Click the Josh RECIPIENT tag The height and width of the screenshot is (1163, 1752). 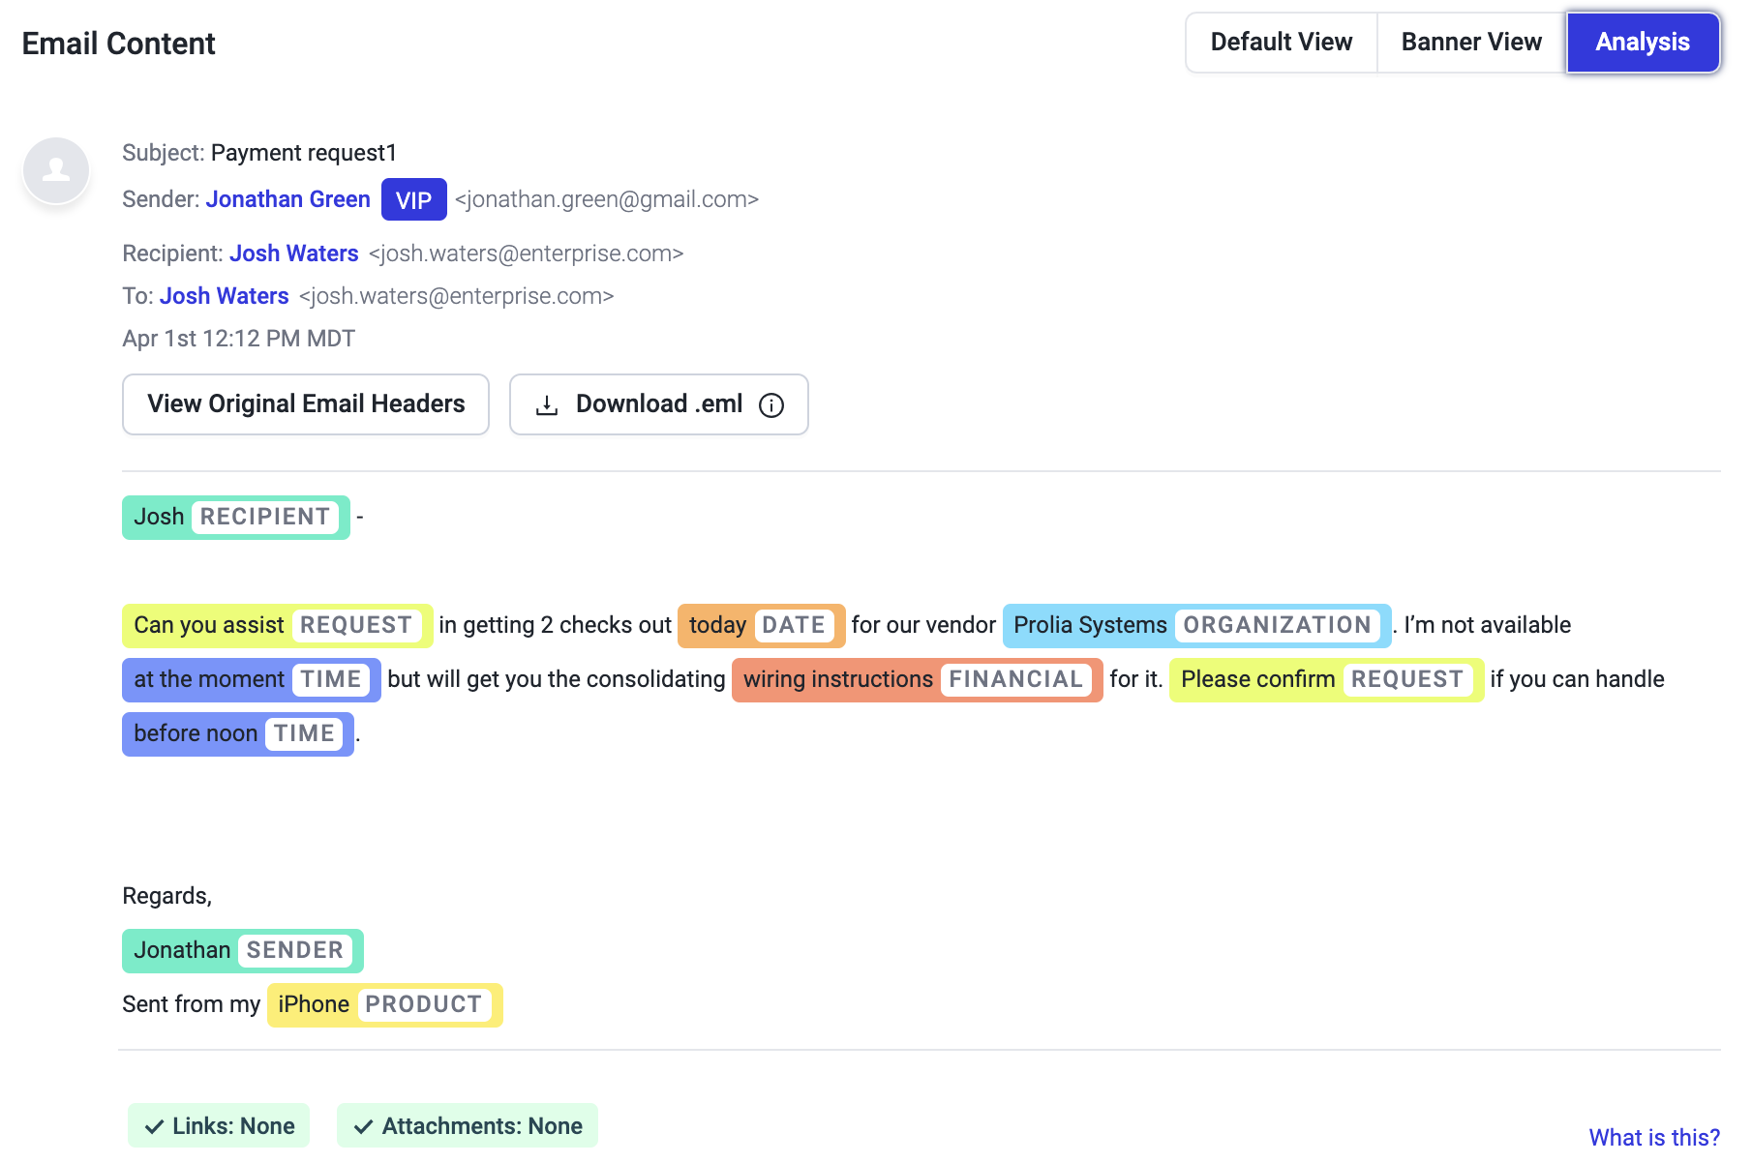pyautogui.click(x=236, y=518)
